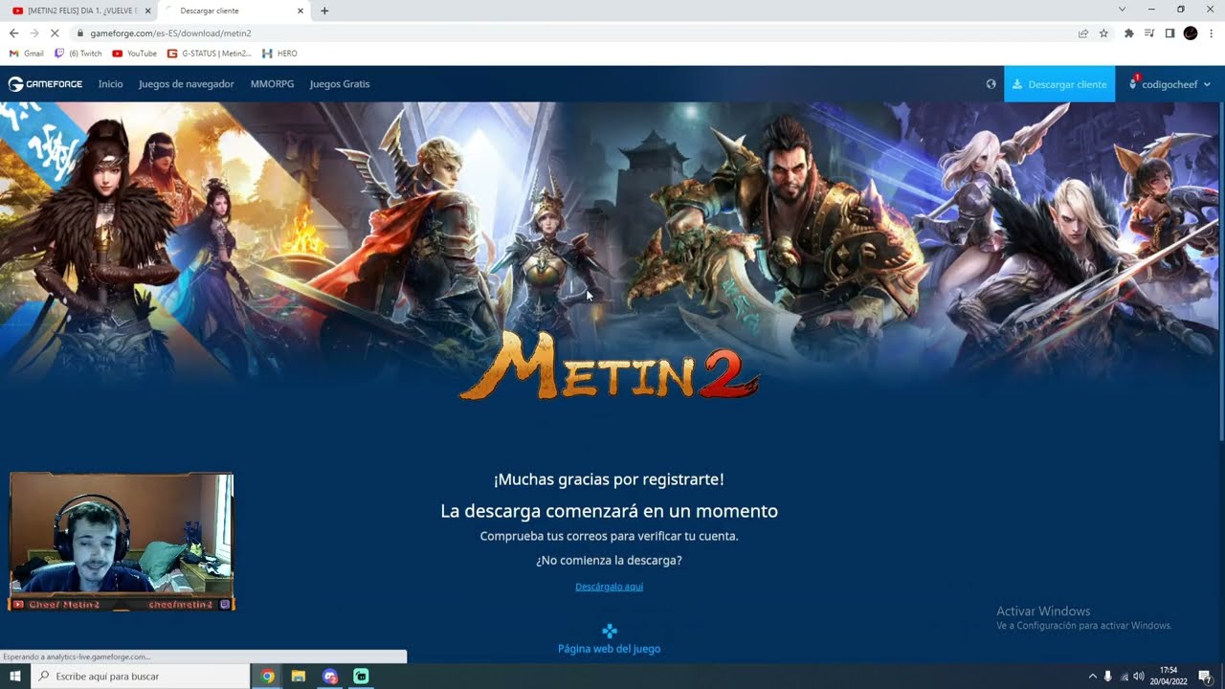Open the Chrome profile avatar
Screen dimensions: 1225x689
tap(1191, 33)
